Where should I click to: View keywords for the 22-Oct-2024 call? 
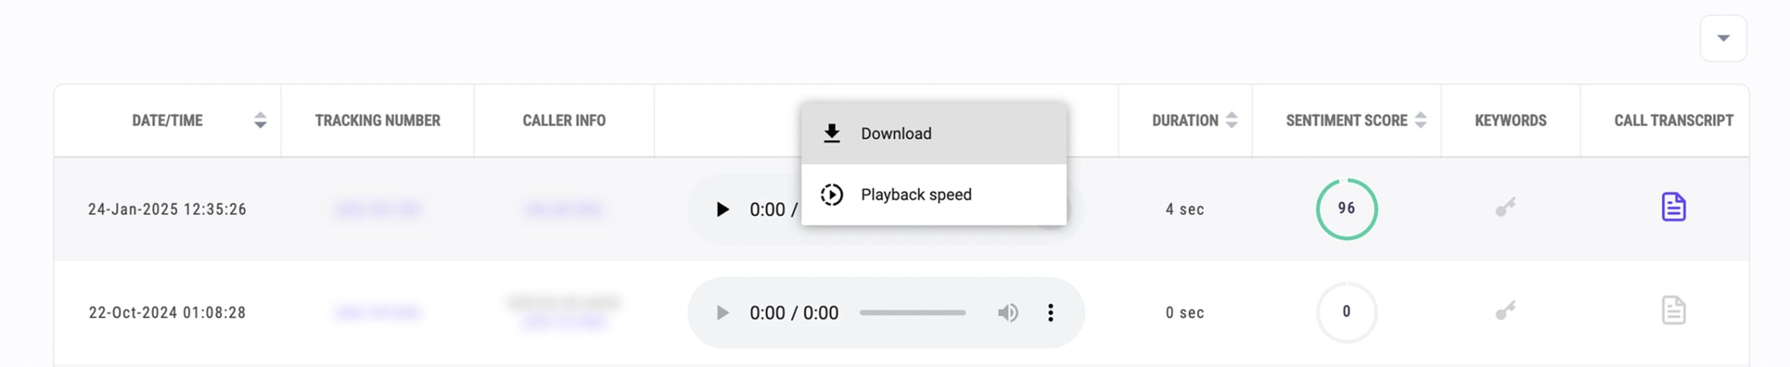click(x=1505, y=310)
